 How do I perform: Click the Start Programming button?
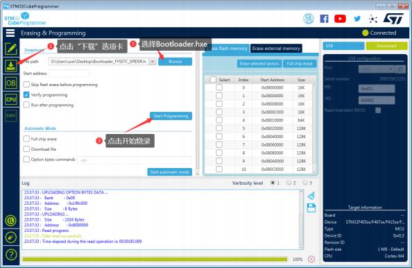(171, 116)
